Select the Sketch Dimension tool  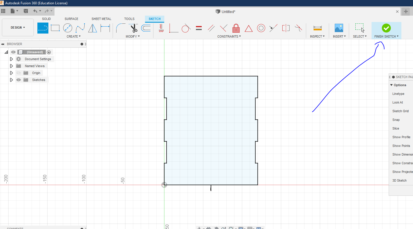coord(105,28)
